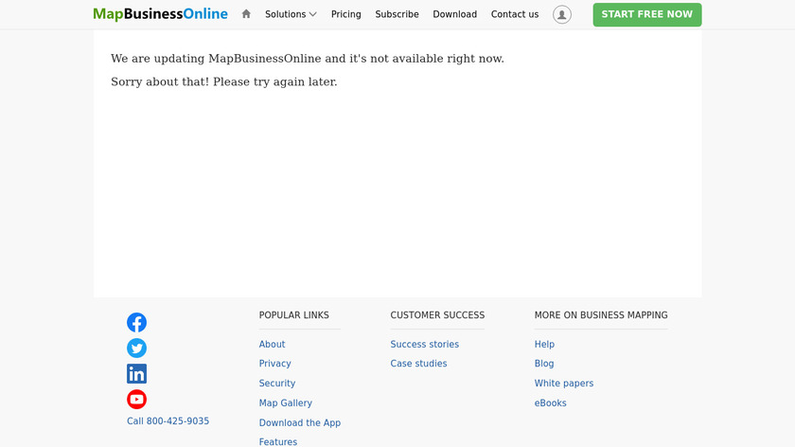Expand the Solutions dropdown menu

[291, 14]
